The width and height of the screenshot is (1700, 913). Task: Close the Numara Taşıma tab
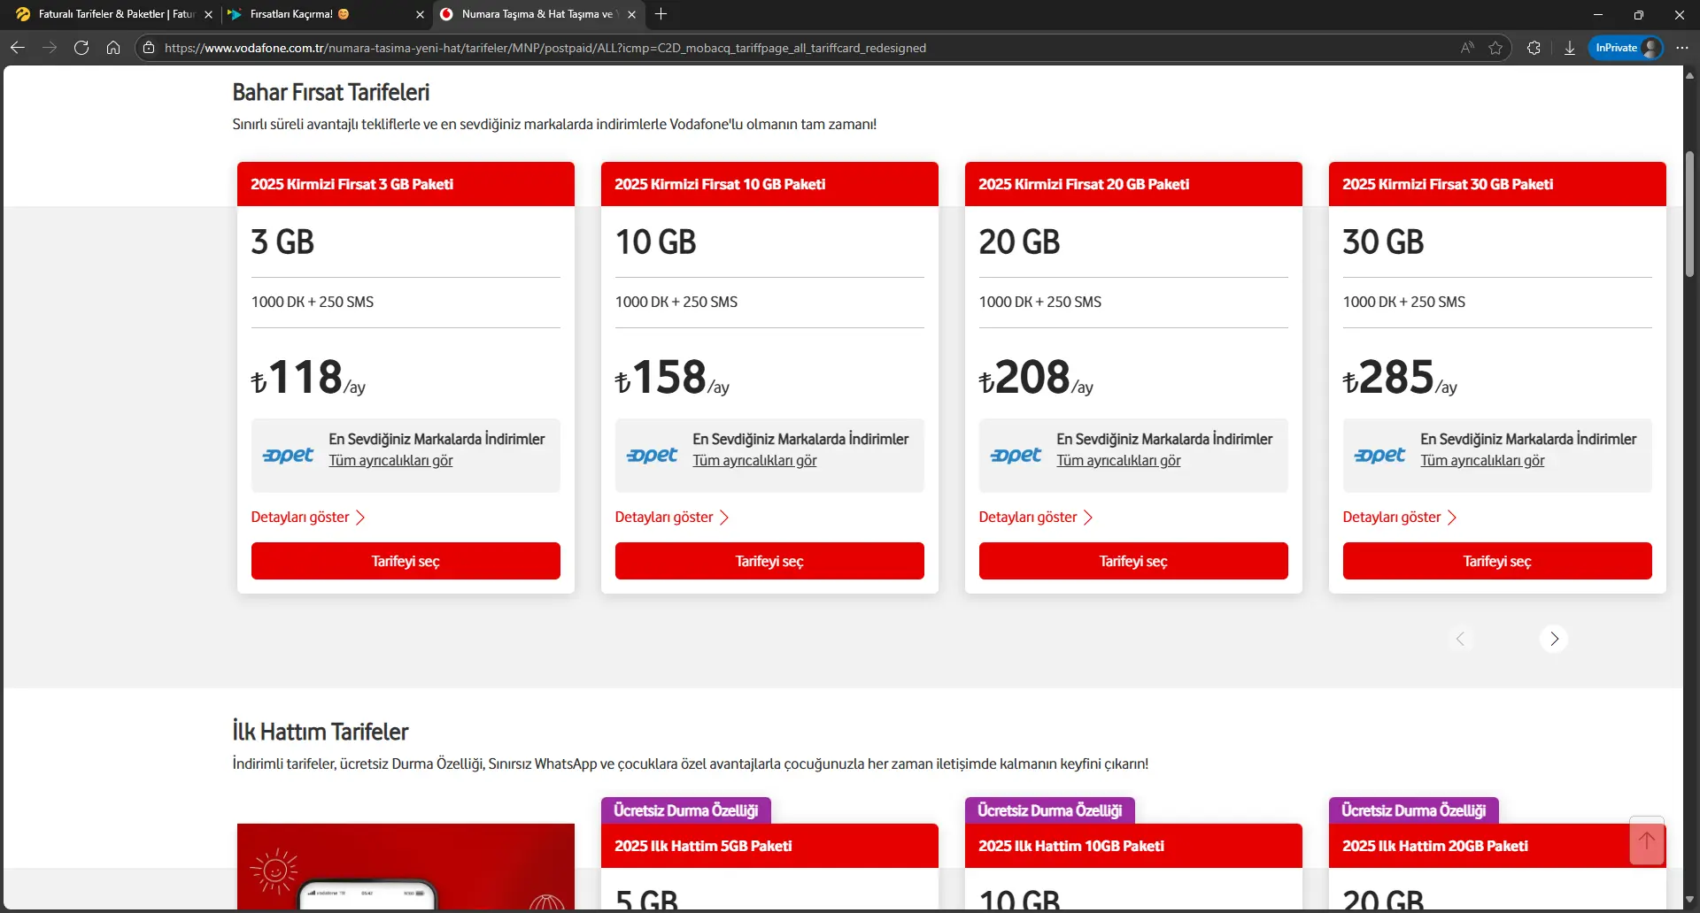[631, 14]
